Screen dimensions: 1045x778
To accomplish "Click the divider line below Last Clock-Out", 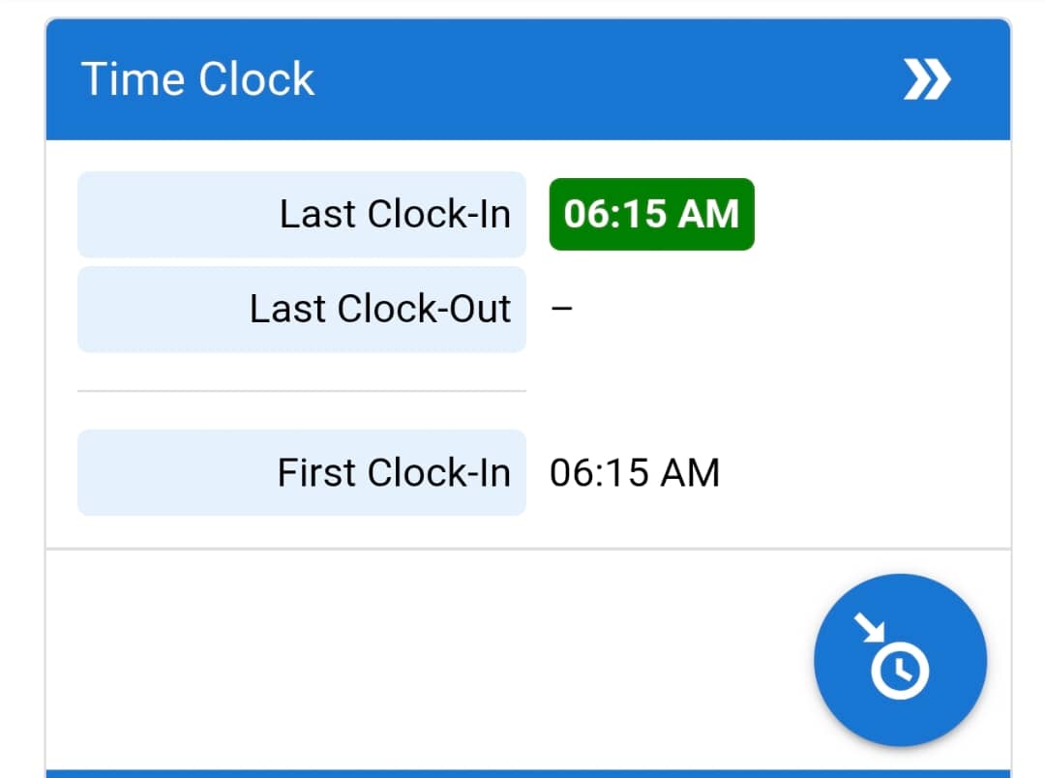I will (x=302, y=391).
